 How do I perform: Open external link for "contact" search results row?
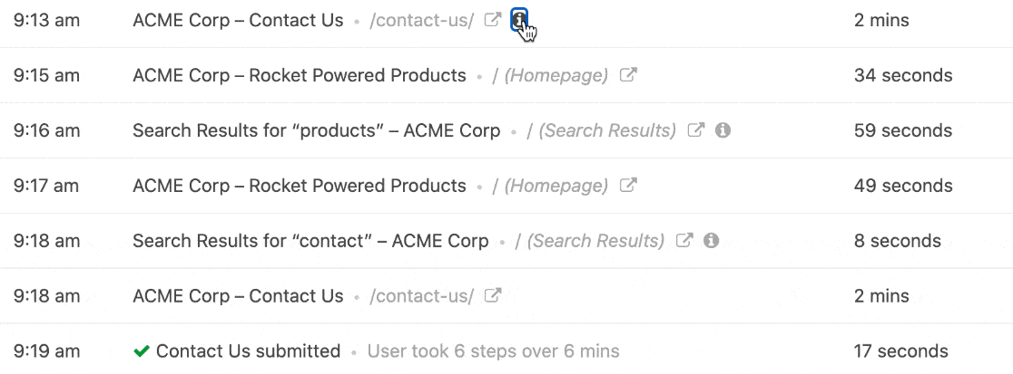(685, 241)
